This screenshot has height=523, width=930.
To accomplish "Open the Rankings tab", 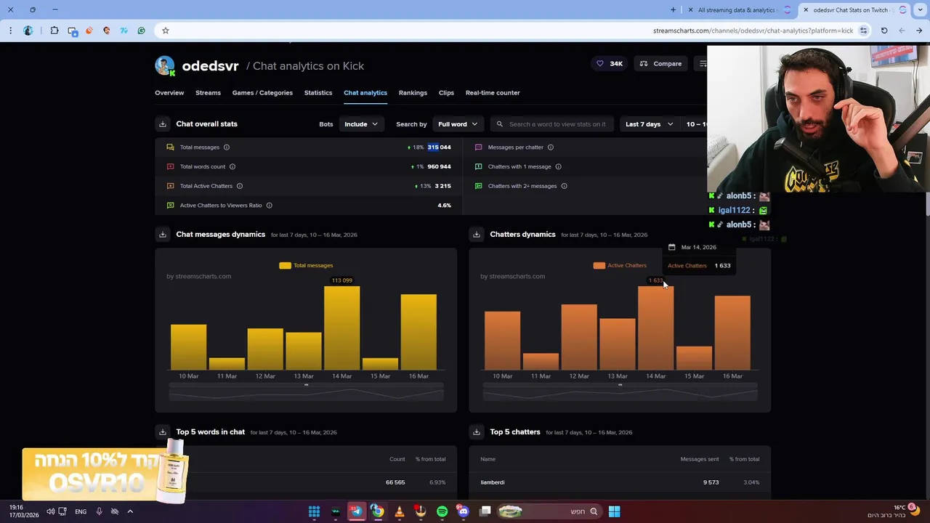I will 413,93.
